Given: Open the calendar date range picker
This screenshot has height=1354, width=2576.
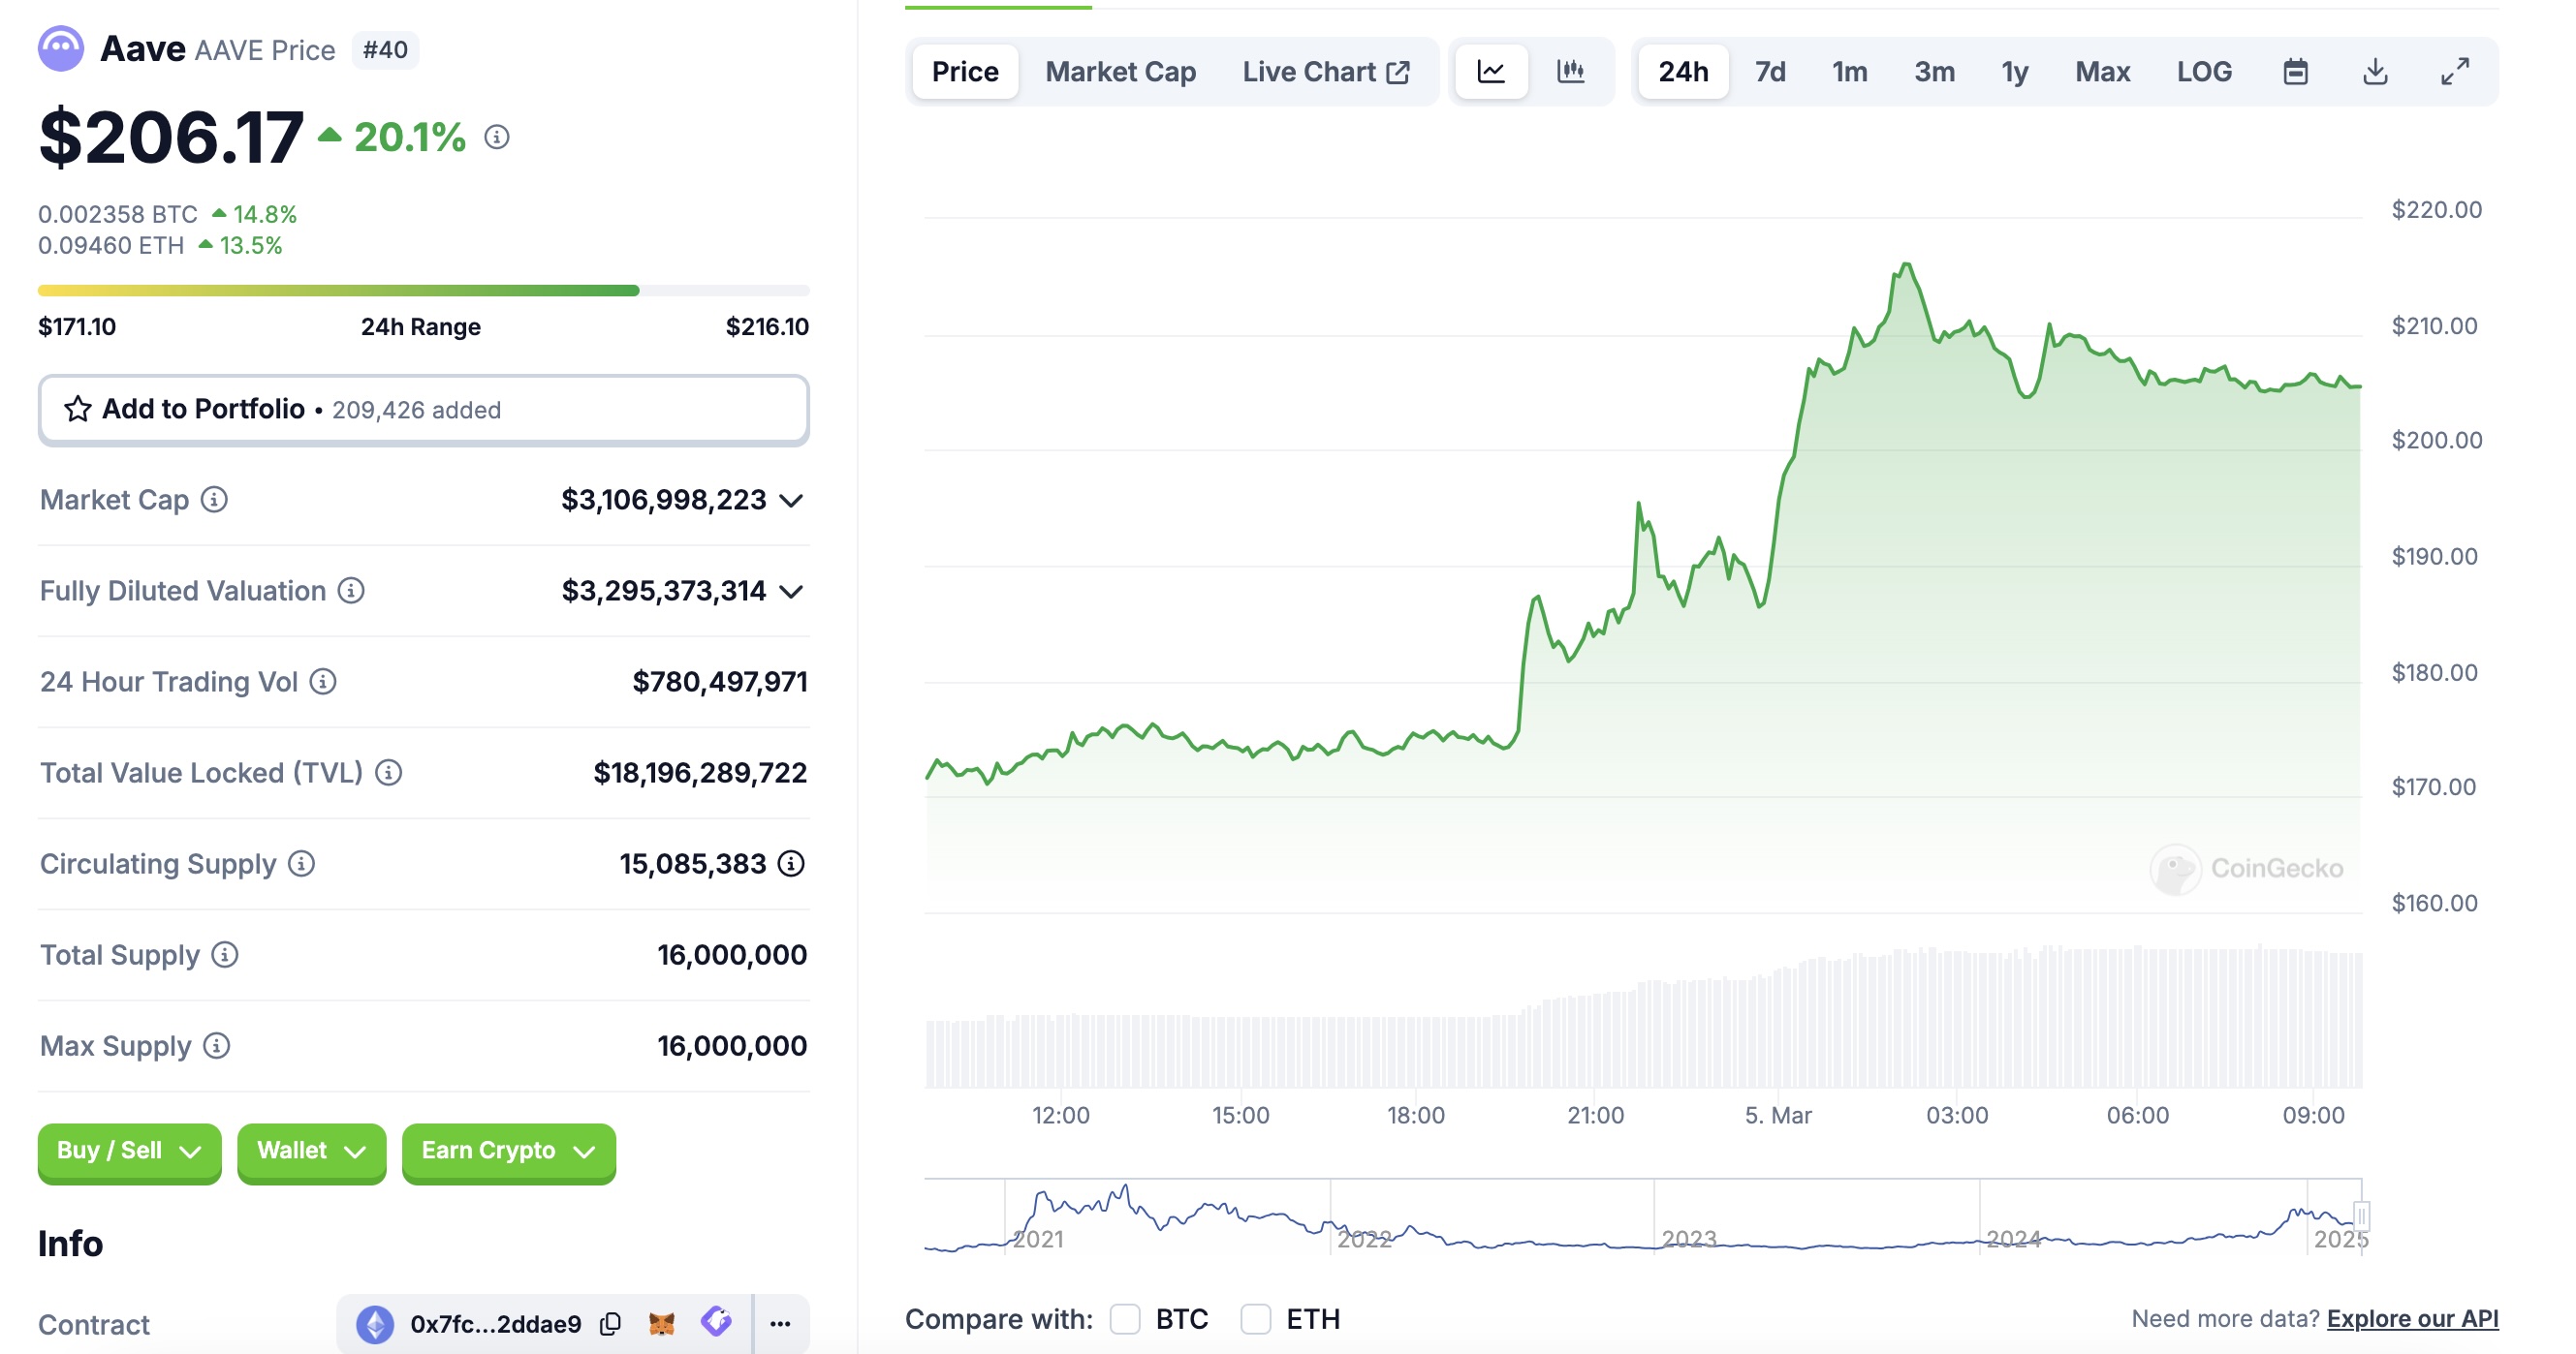Looking at the screenshot, I should point(2296,71).
